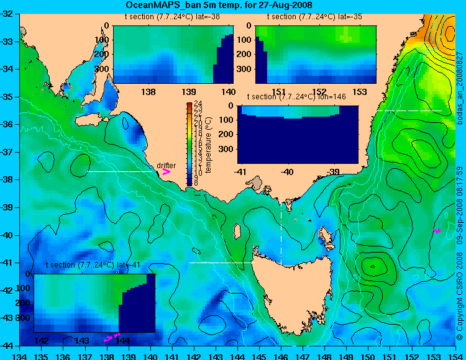466x360 pixels.
Task: Click the magenta drifter marker near longitude 153
Action: pos(437,231)
